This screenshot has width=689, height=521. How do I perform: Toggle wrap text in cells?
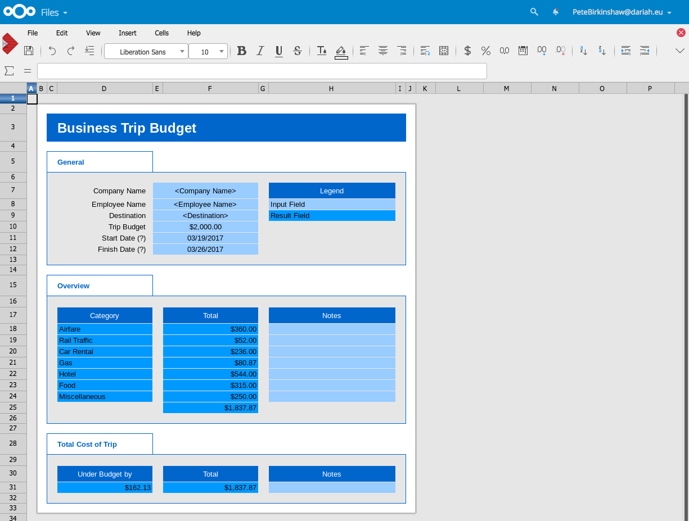click(425, 51)
